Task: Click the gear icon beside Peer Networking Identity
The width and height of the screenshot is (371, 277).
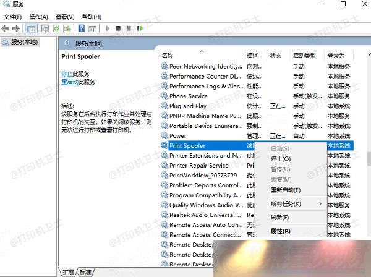Action: point(164,66)
